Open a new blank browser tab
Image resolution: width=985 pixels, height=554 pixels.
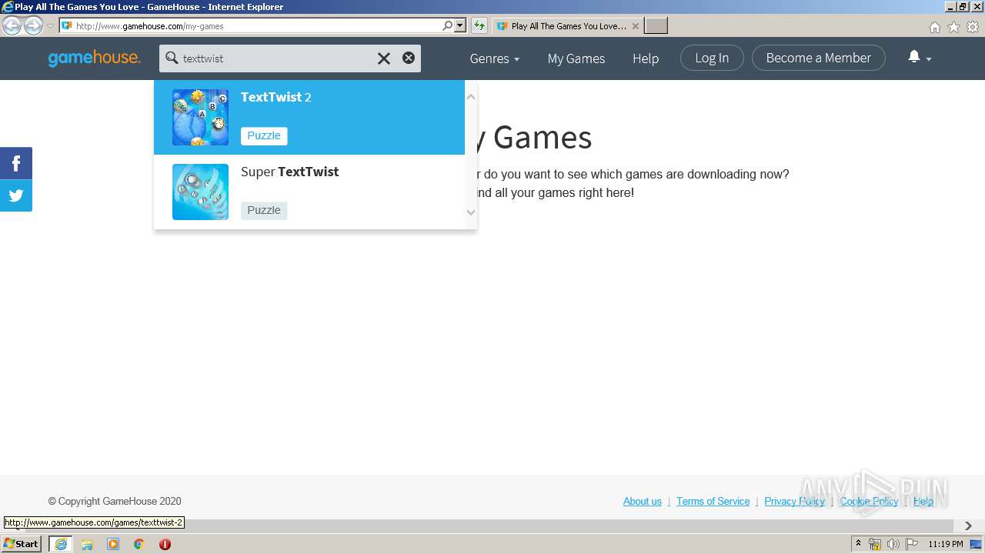tap(656, 25)
